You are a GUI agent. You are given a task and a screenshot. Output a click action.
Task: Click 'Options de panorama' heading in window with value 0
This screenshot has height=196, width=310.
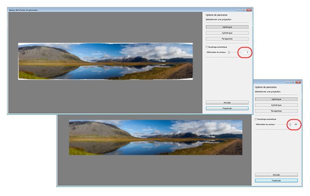216,15
